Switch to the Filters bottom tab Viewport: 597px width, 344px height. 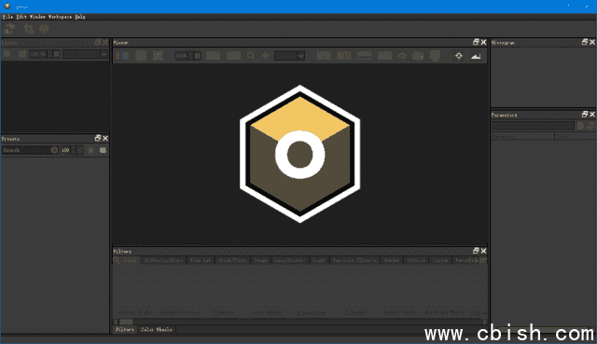124,329
